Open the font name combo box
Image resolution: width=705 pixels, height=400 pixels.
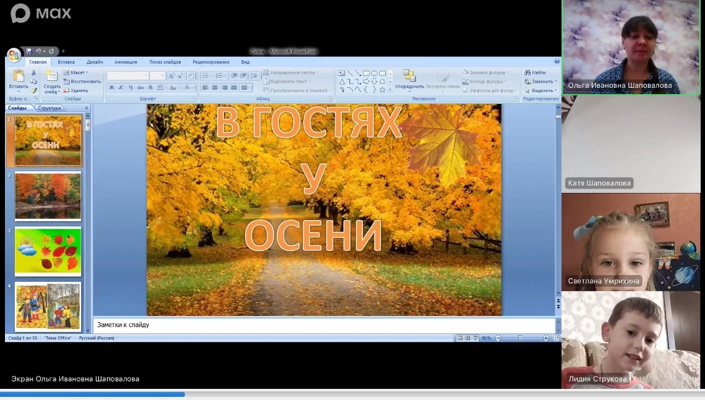(127, 76)
